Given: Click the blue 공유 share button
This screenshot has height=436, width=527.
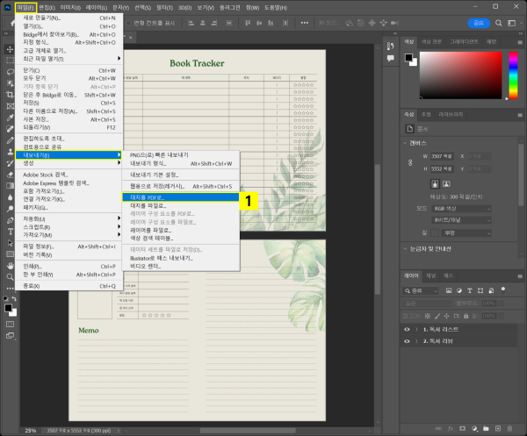Looking at the screenshot, I should (x=479, y=23).
